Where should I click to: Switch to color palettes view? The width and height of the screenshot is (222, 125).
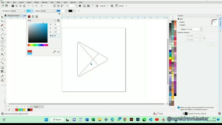[x=37, y=17]
